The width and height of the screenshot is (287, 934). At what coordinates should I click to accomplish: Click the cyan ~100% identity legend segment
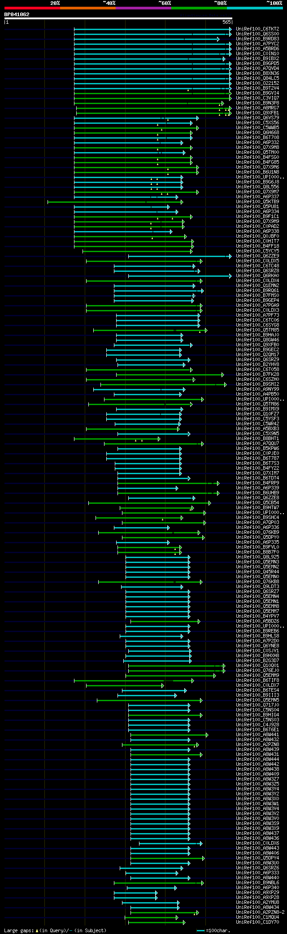click(255, 8)
